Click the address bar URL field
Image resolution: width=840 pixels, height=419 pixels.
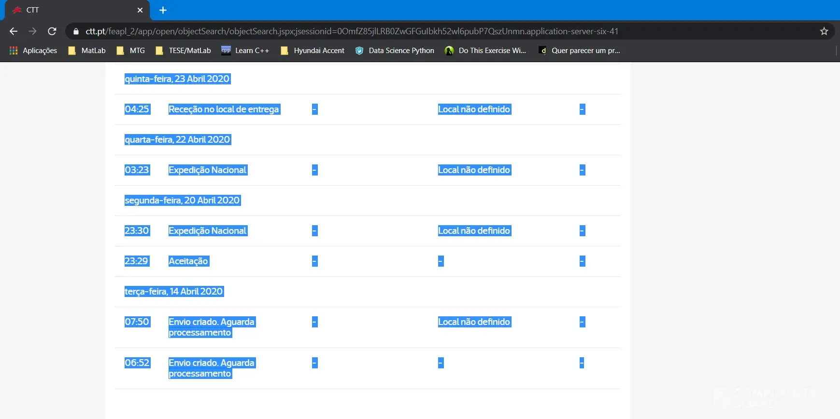click(x=352, y=31)
